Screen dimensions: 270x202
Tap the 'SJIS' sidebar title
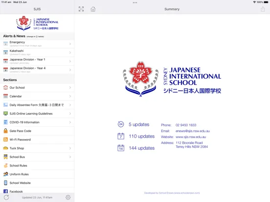coord(37,9)
